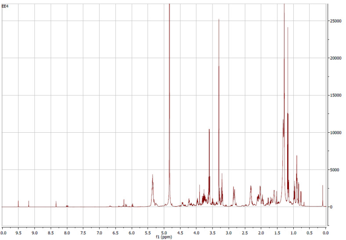Viewport: 346px width, 240px height.
Task: Click the 15000 intensity axis label
Action: coord(336,95)
